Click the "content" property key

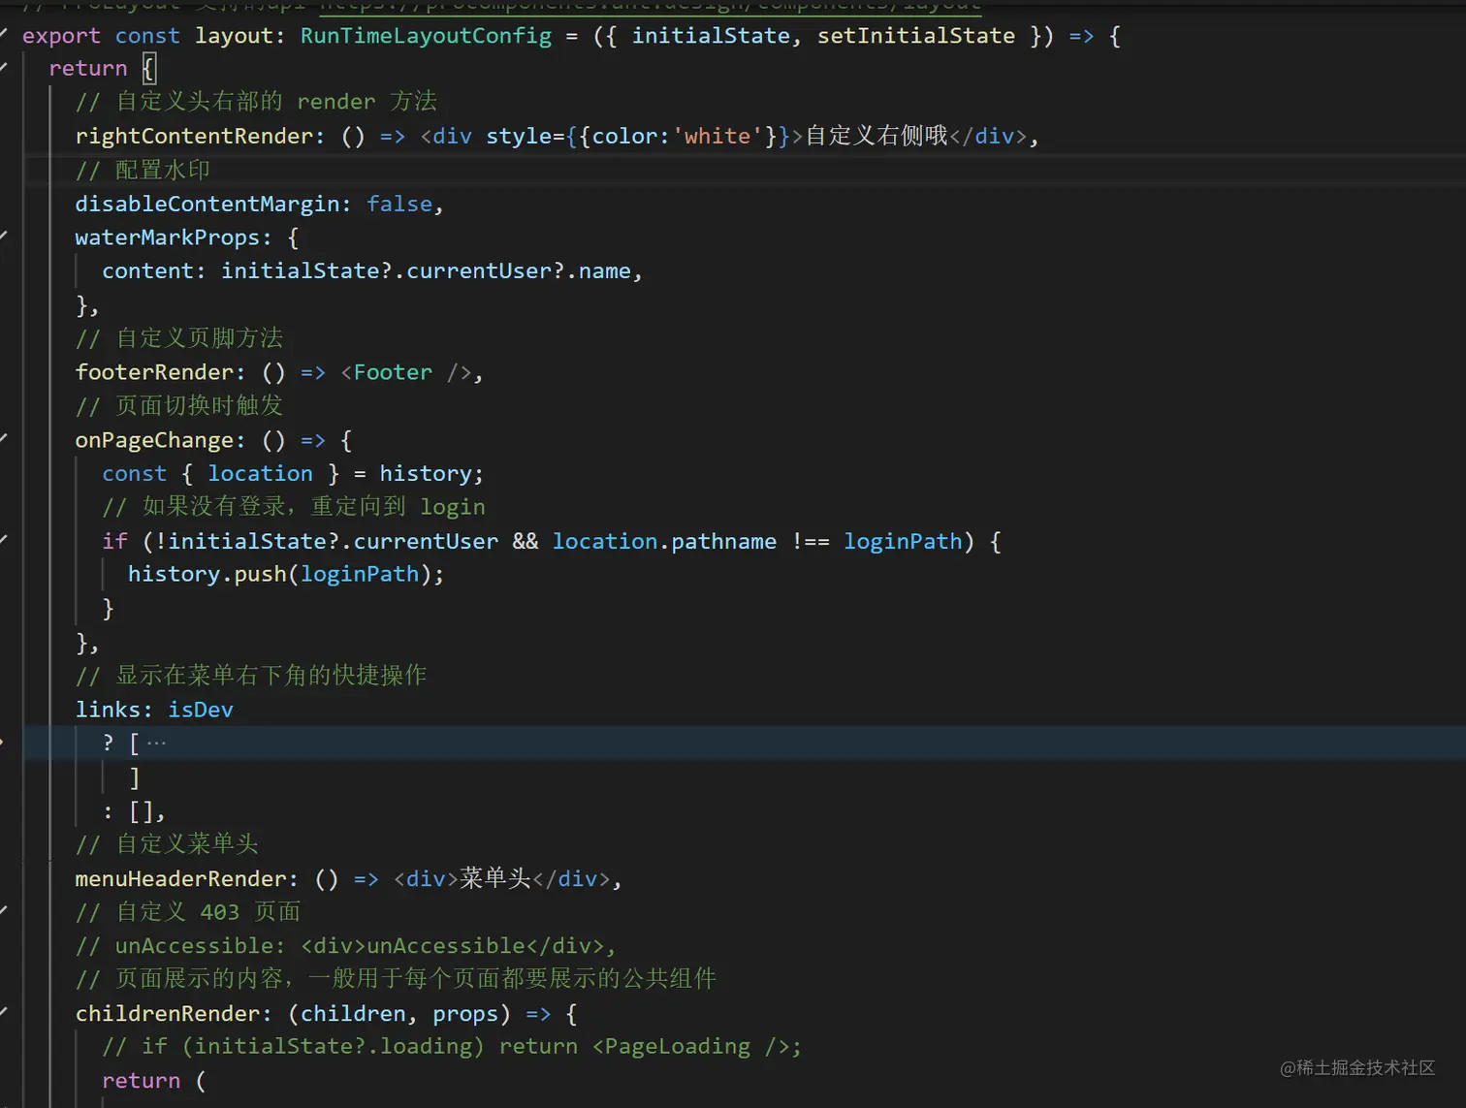click(x=148, y=271)
